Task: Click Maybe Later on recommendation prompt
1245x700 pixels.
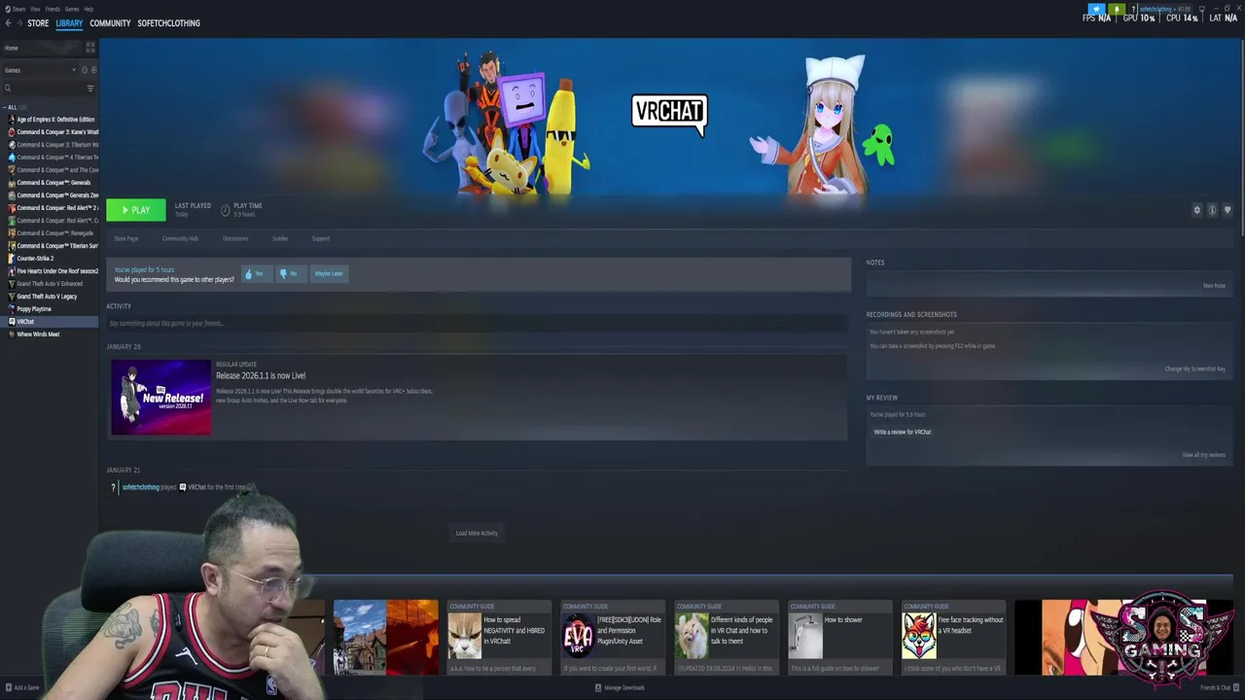Action: coord(329,274)
